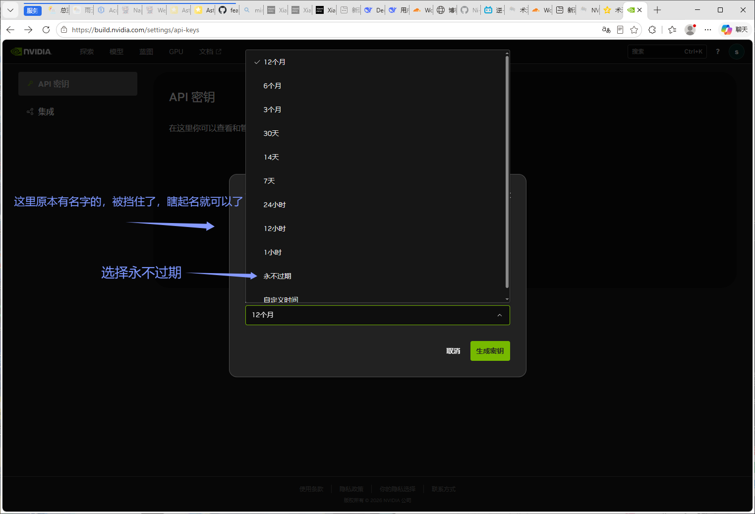Click the address bar URL field

pyautogui.click(x=327, y=30)
